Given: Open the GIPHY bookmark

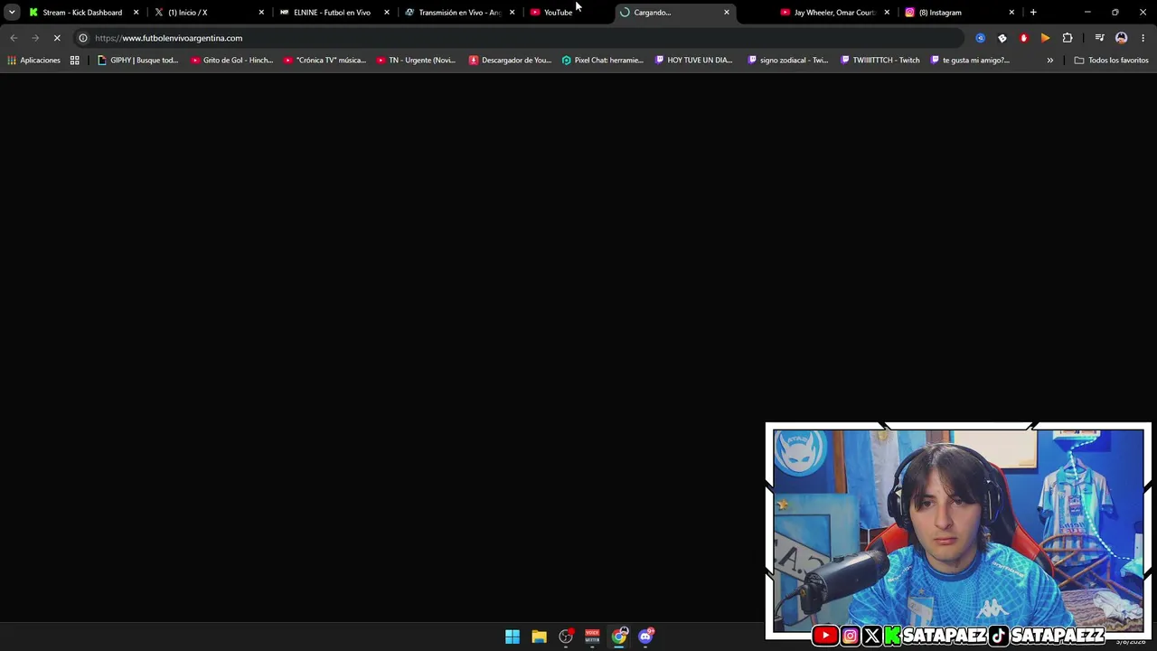Looking at the screenshot, I should click(x=138, y=61).
